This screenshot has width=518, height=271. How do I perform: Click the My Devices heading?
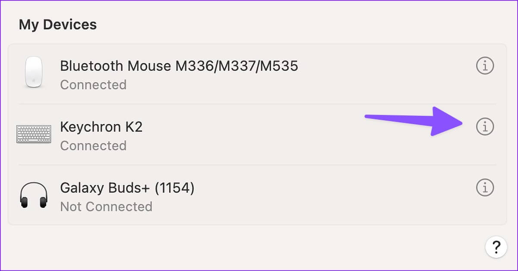click(57, 25)
